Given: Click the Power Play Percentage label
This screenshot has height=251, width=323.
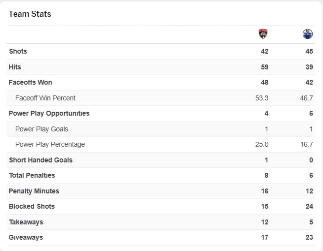Looking at the screenshot, I should click(50, 144).
